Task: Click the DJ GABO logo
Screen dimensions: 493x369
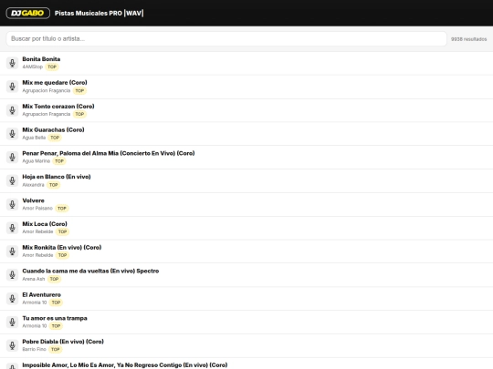Action: point(28,13)
